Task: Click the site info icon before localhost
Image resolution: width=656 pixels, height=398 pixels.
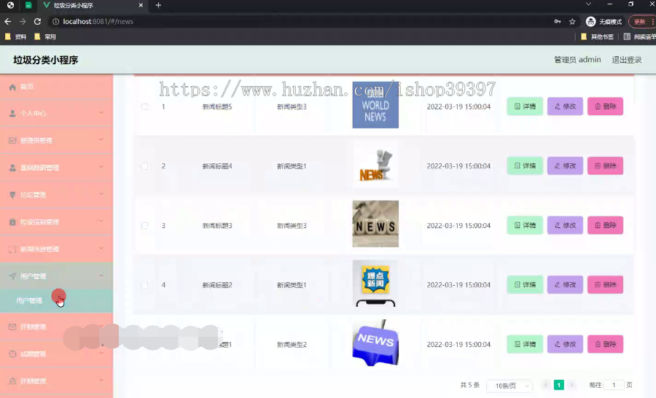Action: (55, 21)
